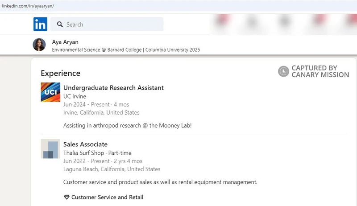Select 'Assisting in arthropod research' description
The width and height of the screenshot is (357, 206).
(x=127, y=125)
